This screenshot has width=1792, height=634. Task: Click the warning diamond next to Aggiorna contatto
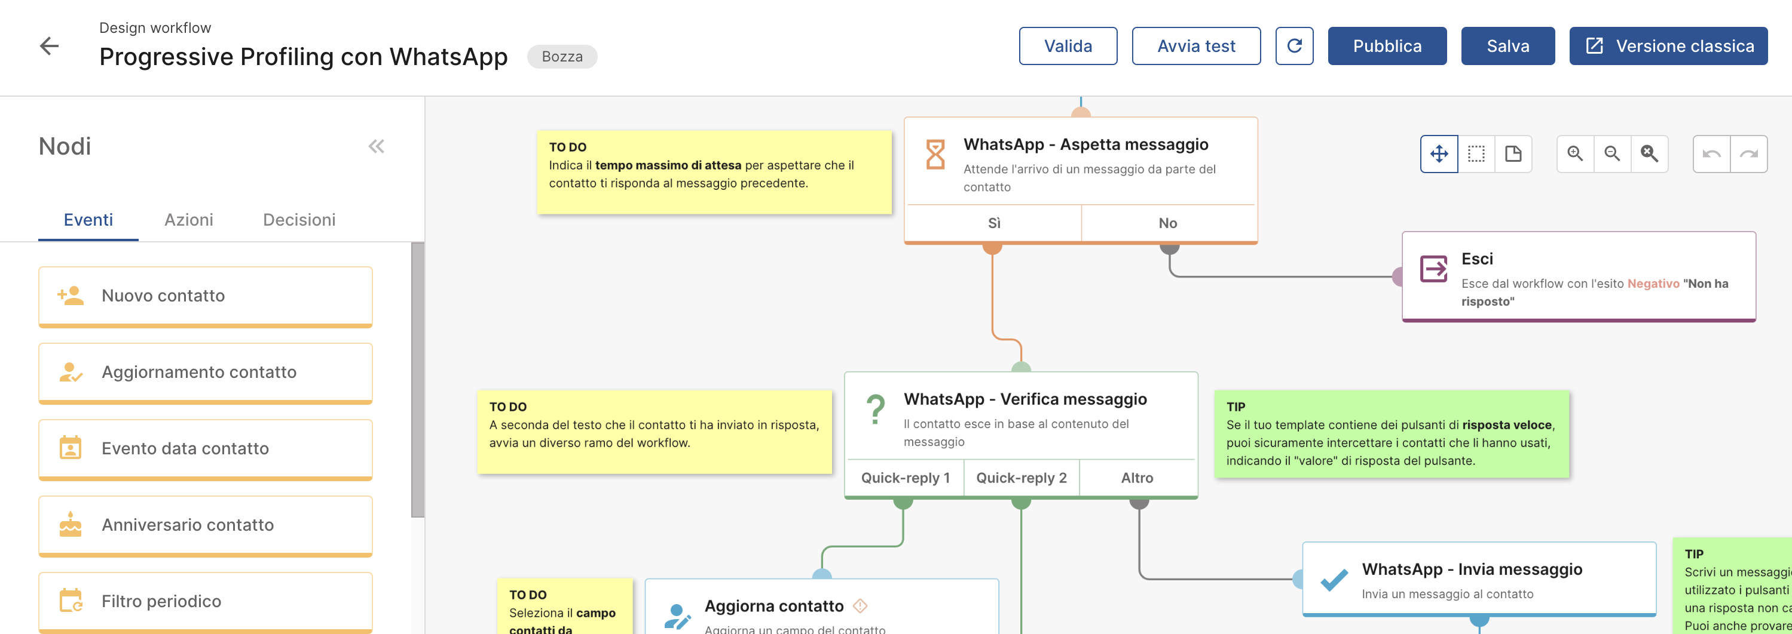[860, 605]
